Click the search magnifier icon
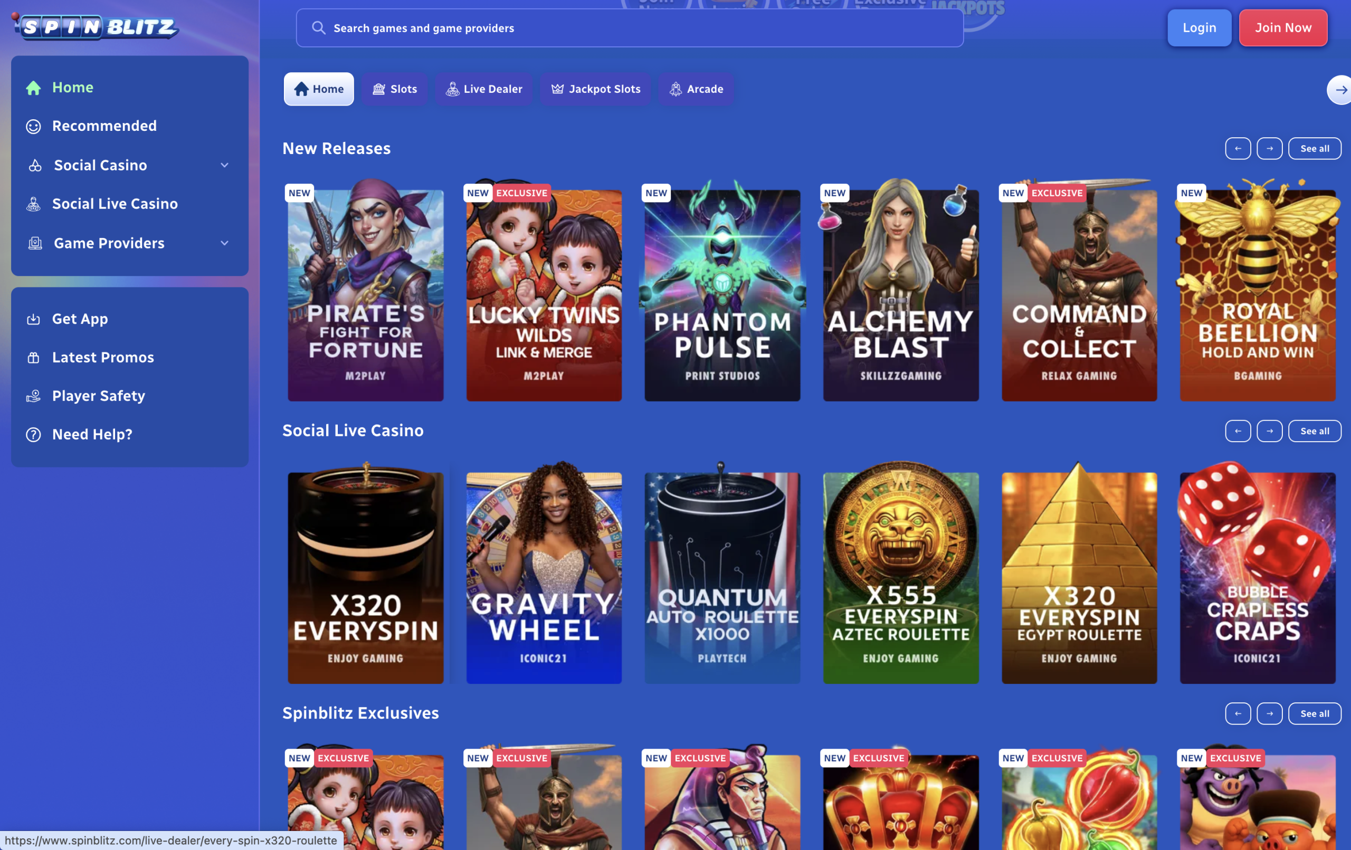Screen dimensions: 1351x850 318,27
